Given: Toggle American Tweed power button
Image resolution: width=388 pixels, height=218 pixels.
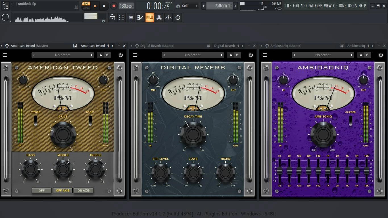Looking at the screenshot, I should pyautogui.click(x=121, y=55).
